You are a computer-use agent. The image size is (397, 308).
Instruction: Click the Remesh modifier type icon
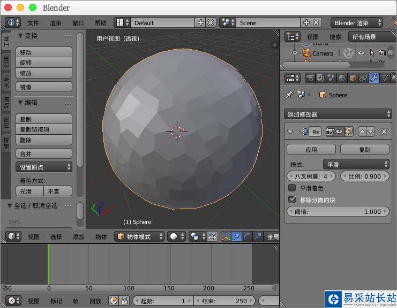coord(304,132)
